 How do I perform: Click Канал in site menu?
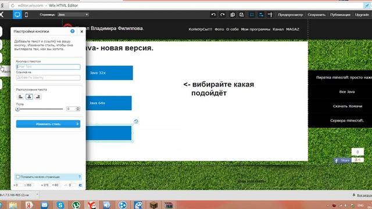(278, 30)
